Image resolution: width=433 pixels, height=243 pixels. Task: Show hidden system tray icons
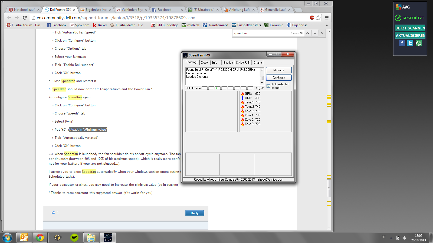click(x=391, y=238)
